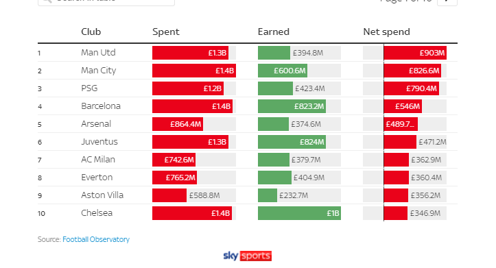This screenshot has width=496, height=268.
Task: Go to next table page
Action: [447, 2]
